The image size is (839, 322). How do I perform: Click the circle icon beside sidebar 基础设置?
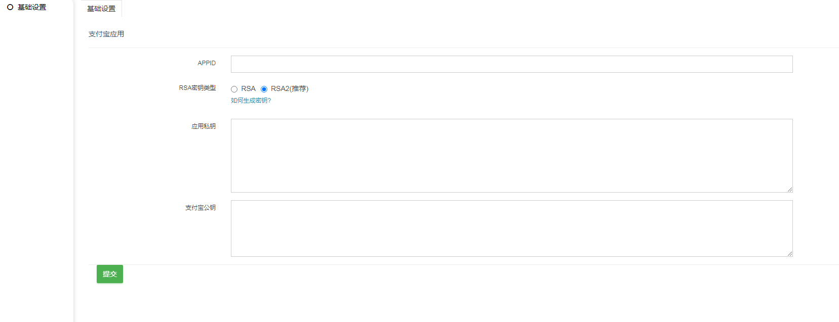coord(10,8)
